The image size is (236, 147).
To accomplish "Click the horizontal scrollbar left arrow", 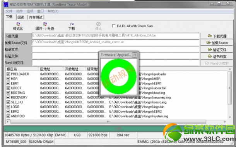I will pos(8,122).
